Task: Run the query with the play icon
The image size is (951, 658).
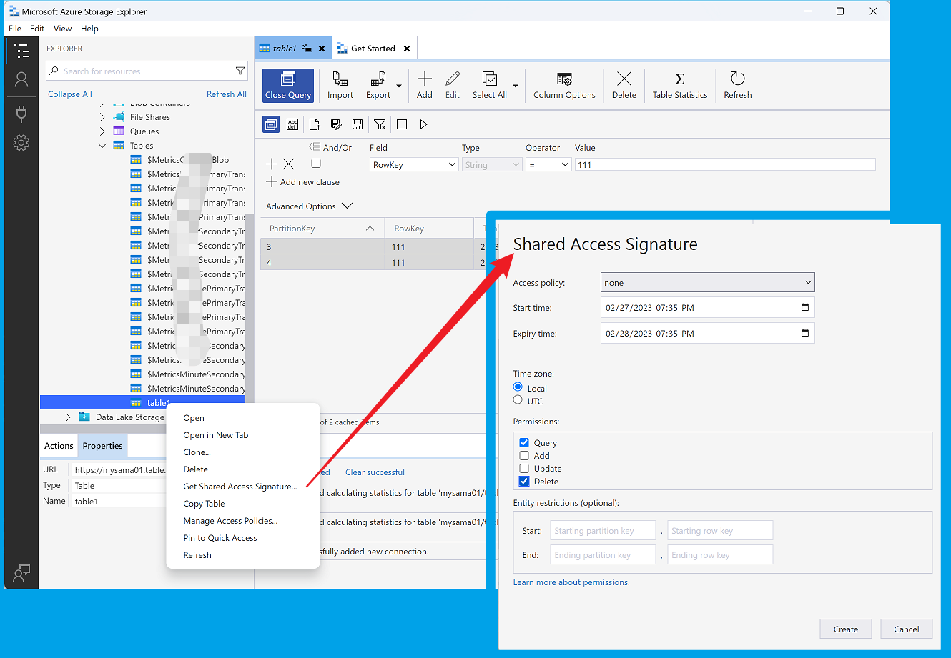Action: [423, 124]
